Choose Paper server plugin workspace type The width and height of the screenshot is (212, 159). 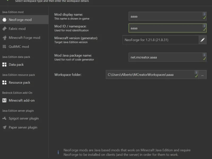coord(24,127)
